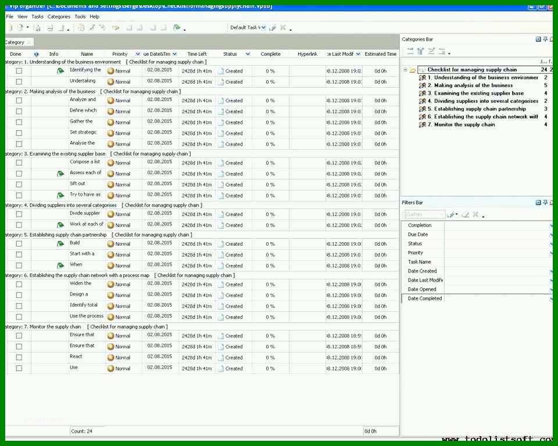The height and width of the screenshot is (446, 558).
Task: Tick Done checkbox for 'React' task
Action: 19,358
